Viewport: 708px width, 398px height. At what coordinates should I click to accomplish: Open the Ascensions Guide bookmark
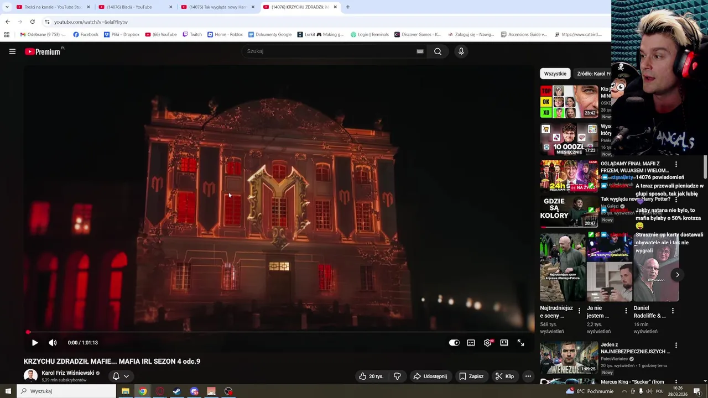pyautogui.click(x=524, y=34)
